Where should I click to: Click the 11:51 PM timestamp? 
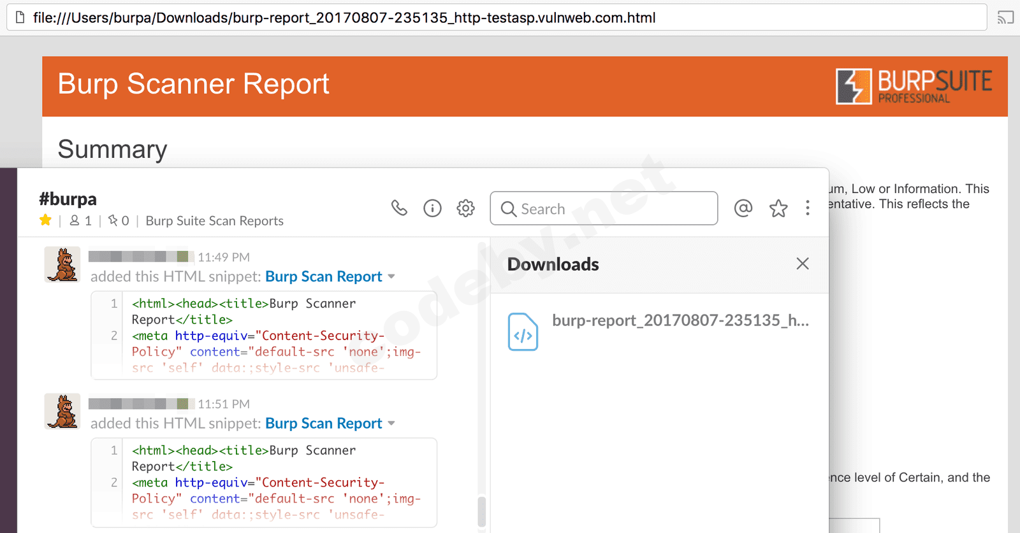click(x=224, y=404)
